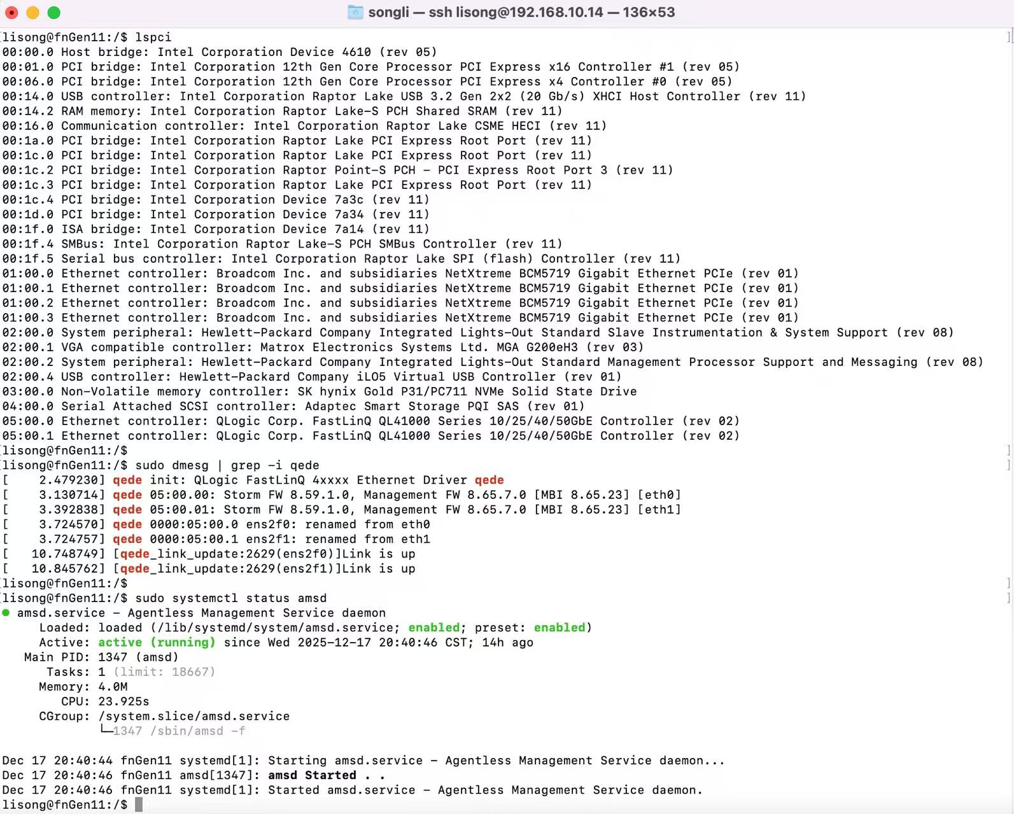
Task: Click the '05:00.1' address in the lspci output
Action: 28,436
